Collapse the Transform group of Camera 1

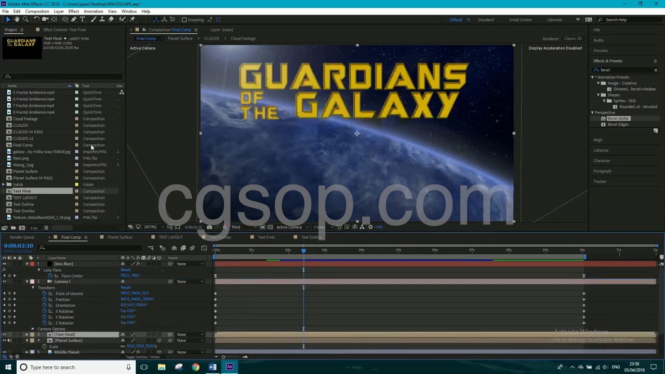[33, 288]
